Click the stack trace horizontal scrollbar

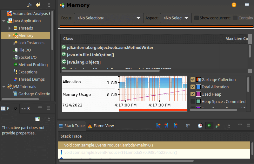click(126, 161)
